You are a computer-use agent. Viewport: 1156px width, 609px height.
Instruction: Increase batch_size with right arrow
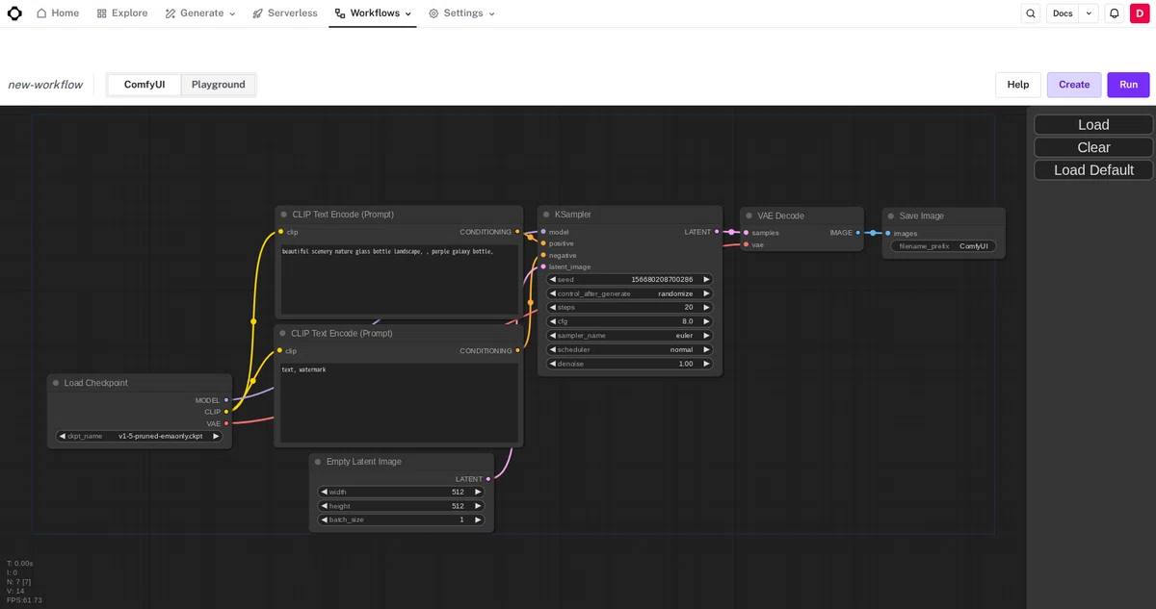(x=478, y=520)
